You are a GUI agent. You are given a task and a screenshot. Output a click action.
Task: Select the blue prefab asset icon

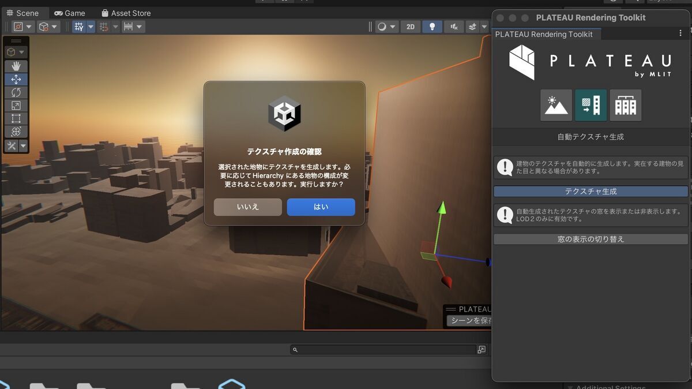(231, 384)
